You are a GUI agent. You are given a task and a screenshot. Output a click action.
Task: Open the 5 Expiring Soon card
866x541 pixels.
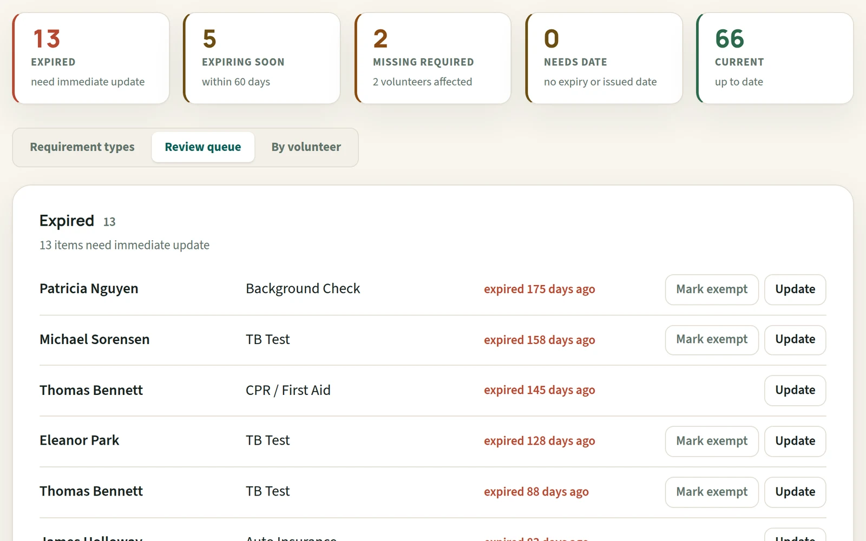click(x=262, y=58)
